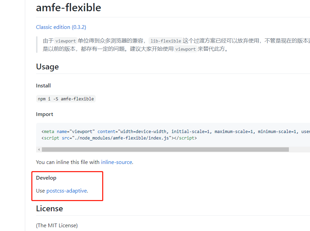Open the postcss-adaptive link

click(x=67, y=191)
